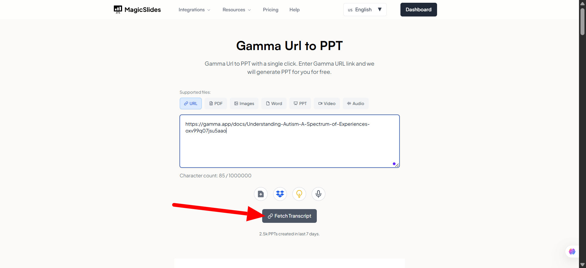
Task: Expand the Integrations menu
Action: pyautogui.click(x=194, y=10)
